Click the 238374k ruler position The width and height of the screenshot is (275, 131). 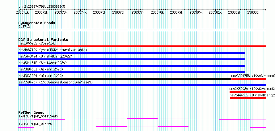(80, 12)
